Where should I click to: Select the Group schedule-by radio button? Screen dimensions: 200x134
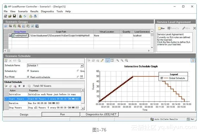point(78,71)
